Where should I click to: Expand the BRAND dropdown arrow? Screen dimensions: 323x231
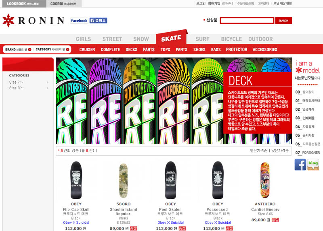tap(29, 49)
